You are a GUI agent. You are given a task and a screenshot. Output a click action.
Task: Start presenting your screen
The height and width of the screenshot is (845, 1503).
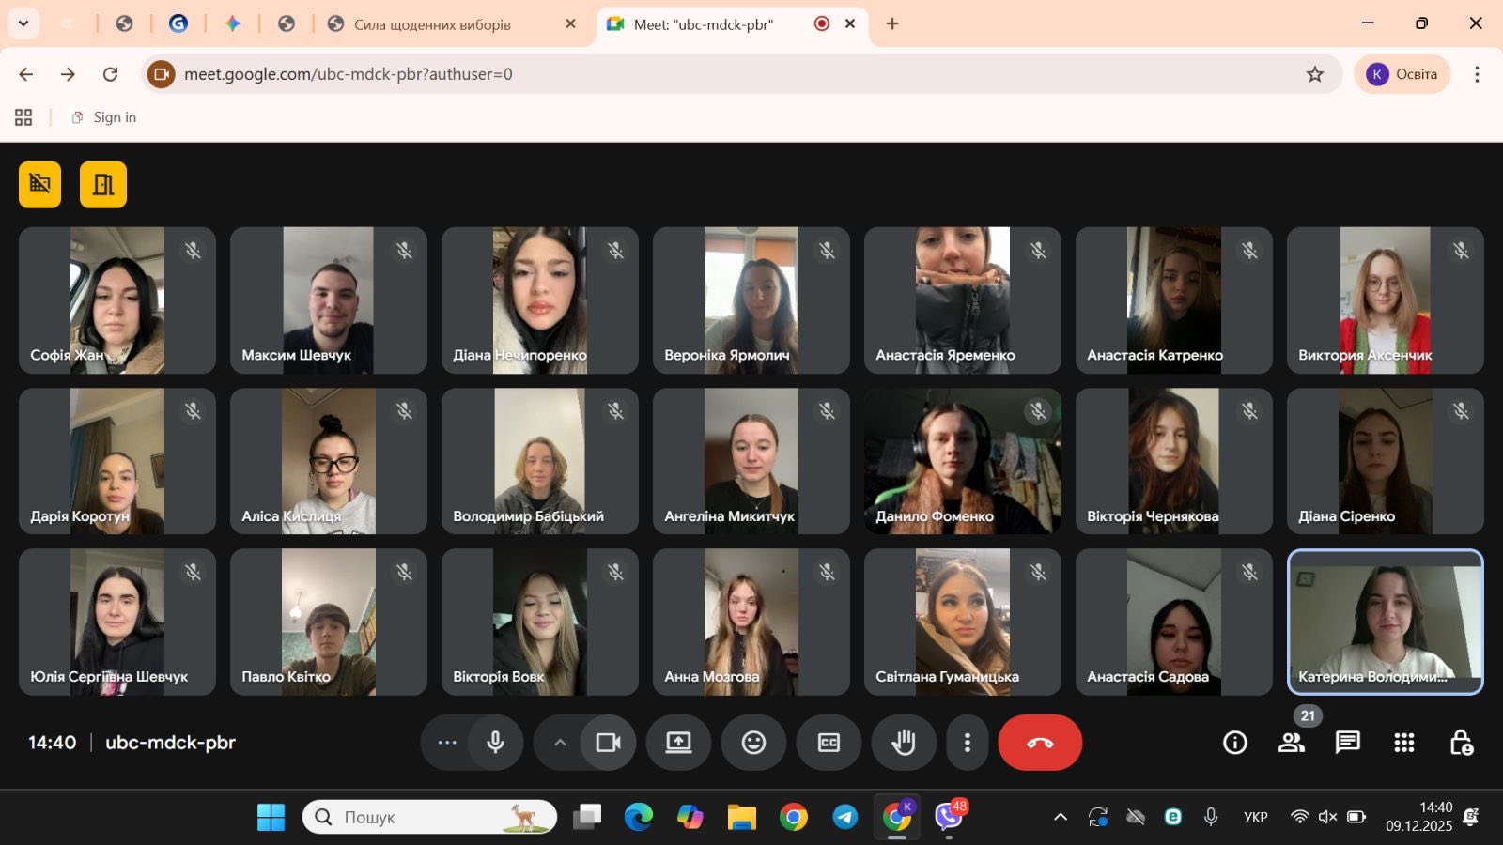[678, 743]
